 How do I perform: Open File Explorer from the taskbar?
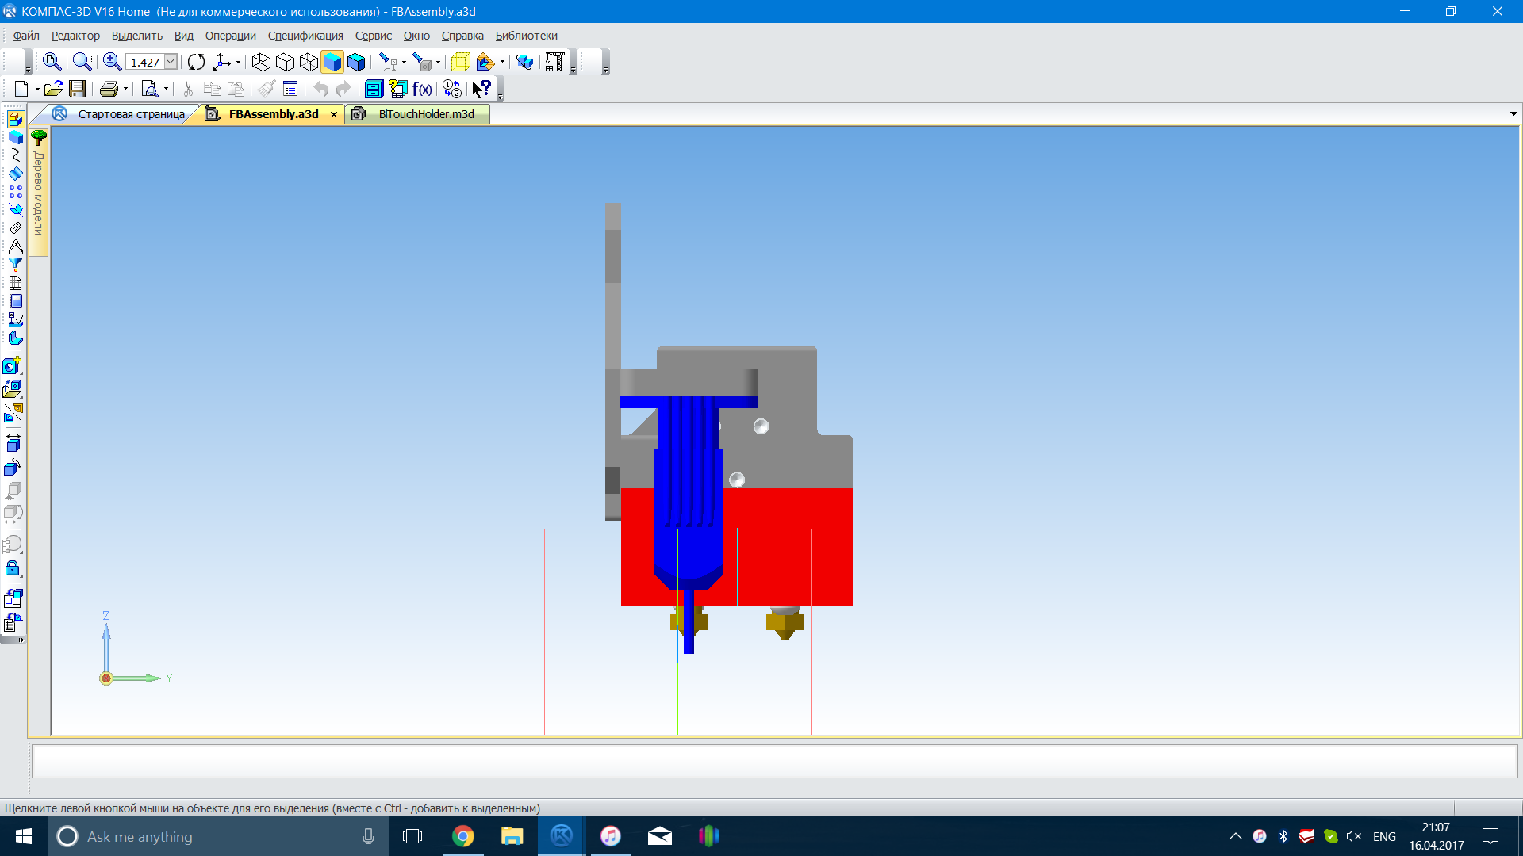tap(512, 836)
